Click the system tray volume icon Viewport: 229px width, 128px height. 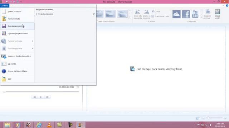pos(210,125)
